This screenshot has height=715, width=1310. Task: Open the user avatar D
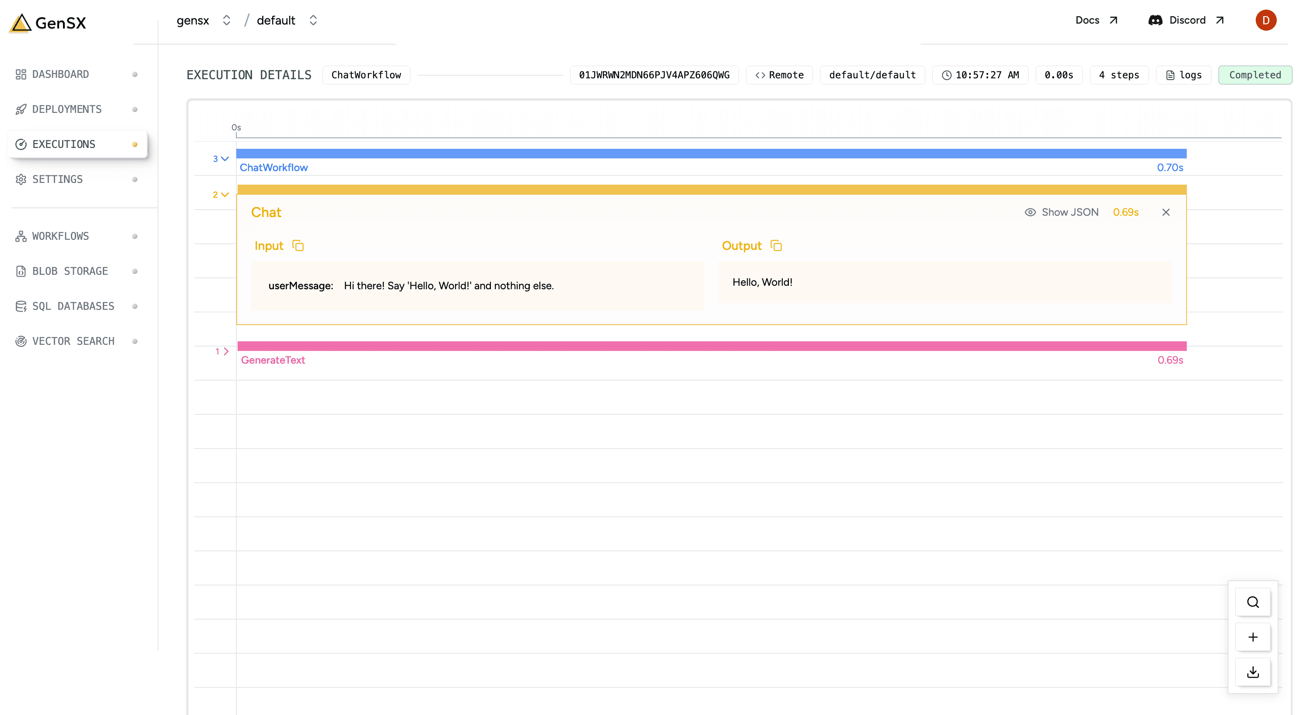pos(1265,20)
